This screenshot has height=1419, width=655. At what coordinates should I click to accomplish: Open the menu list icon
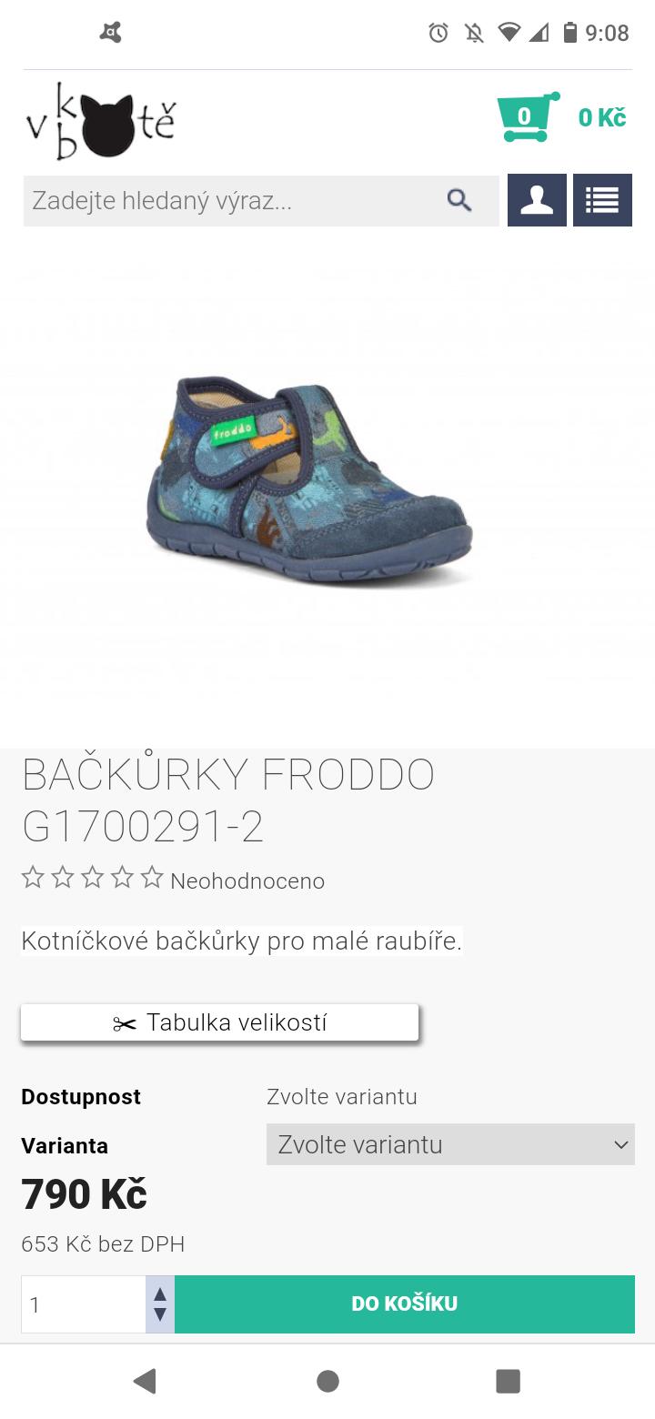tap(602, 200)
